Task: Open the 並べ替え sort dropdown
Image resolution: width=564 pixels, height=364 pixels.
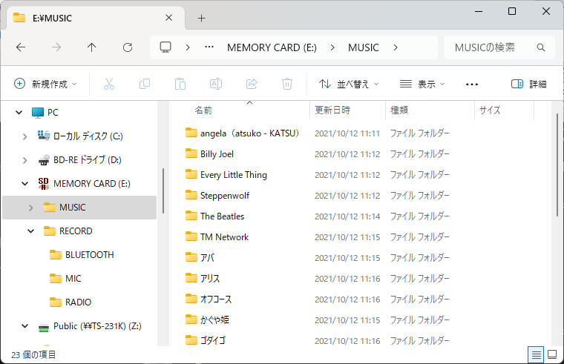Action: 349,84
